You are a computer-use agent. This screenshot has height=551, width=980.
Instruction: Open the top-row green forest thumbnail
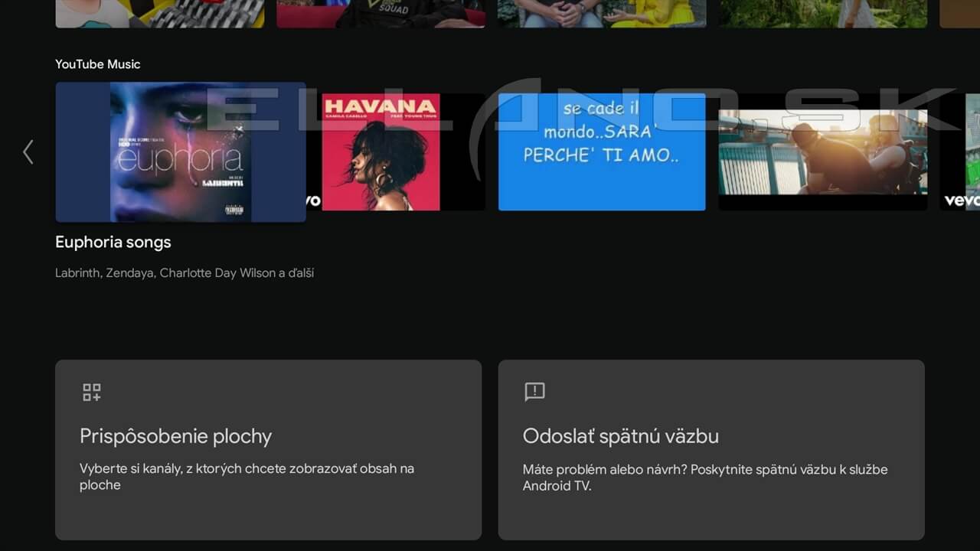pyautogui.click(x=823, y=14)
